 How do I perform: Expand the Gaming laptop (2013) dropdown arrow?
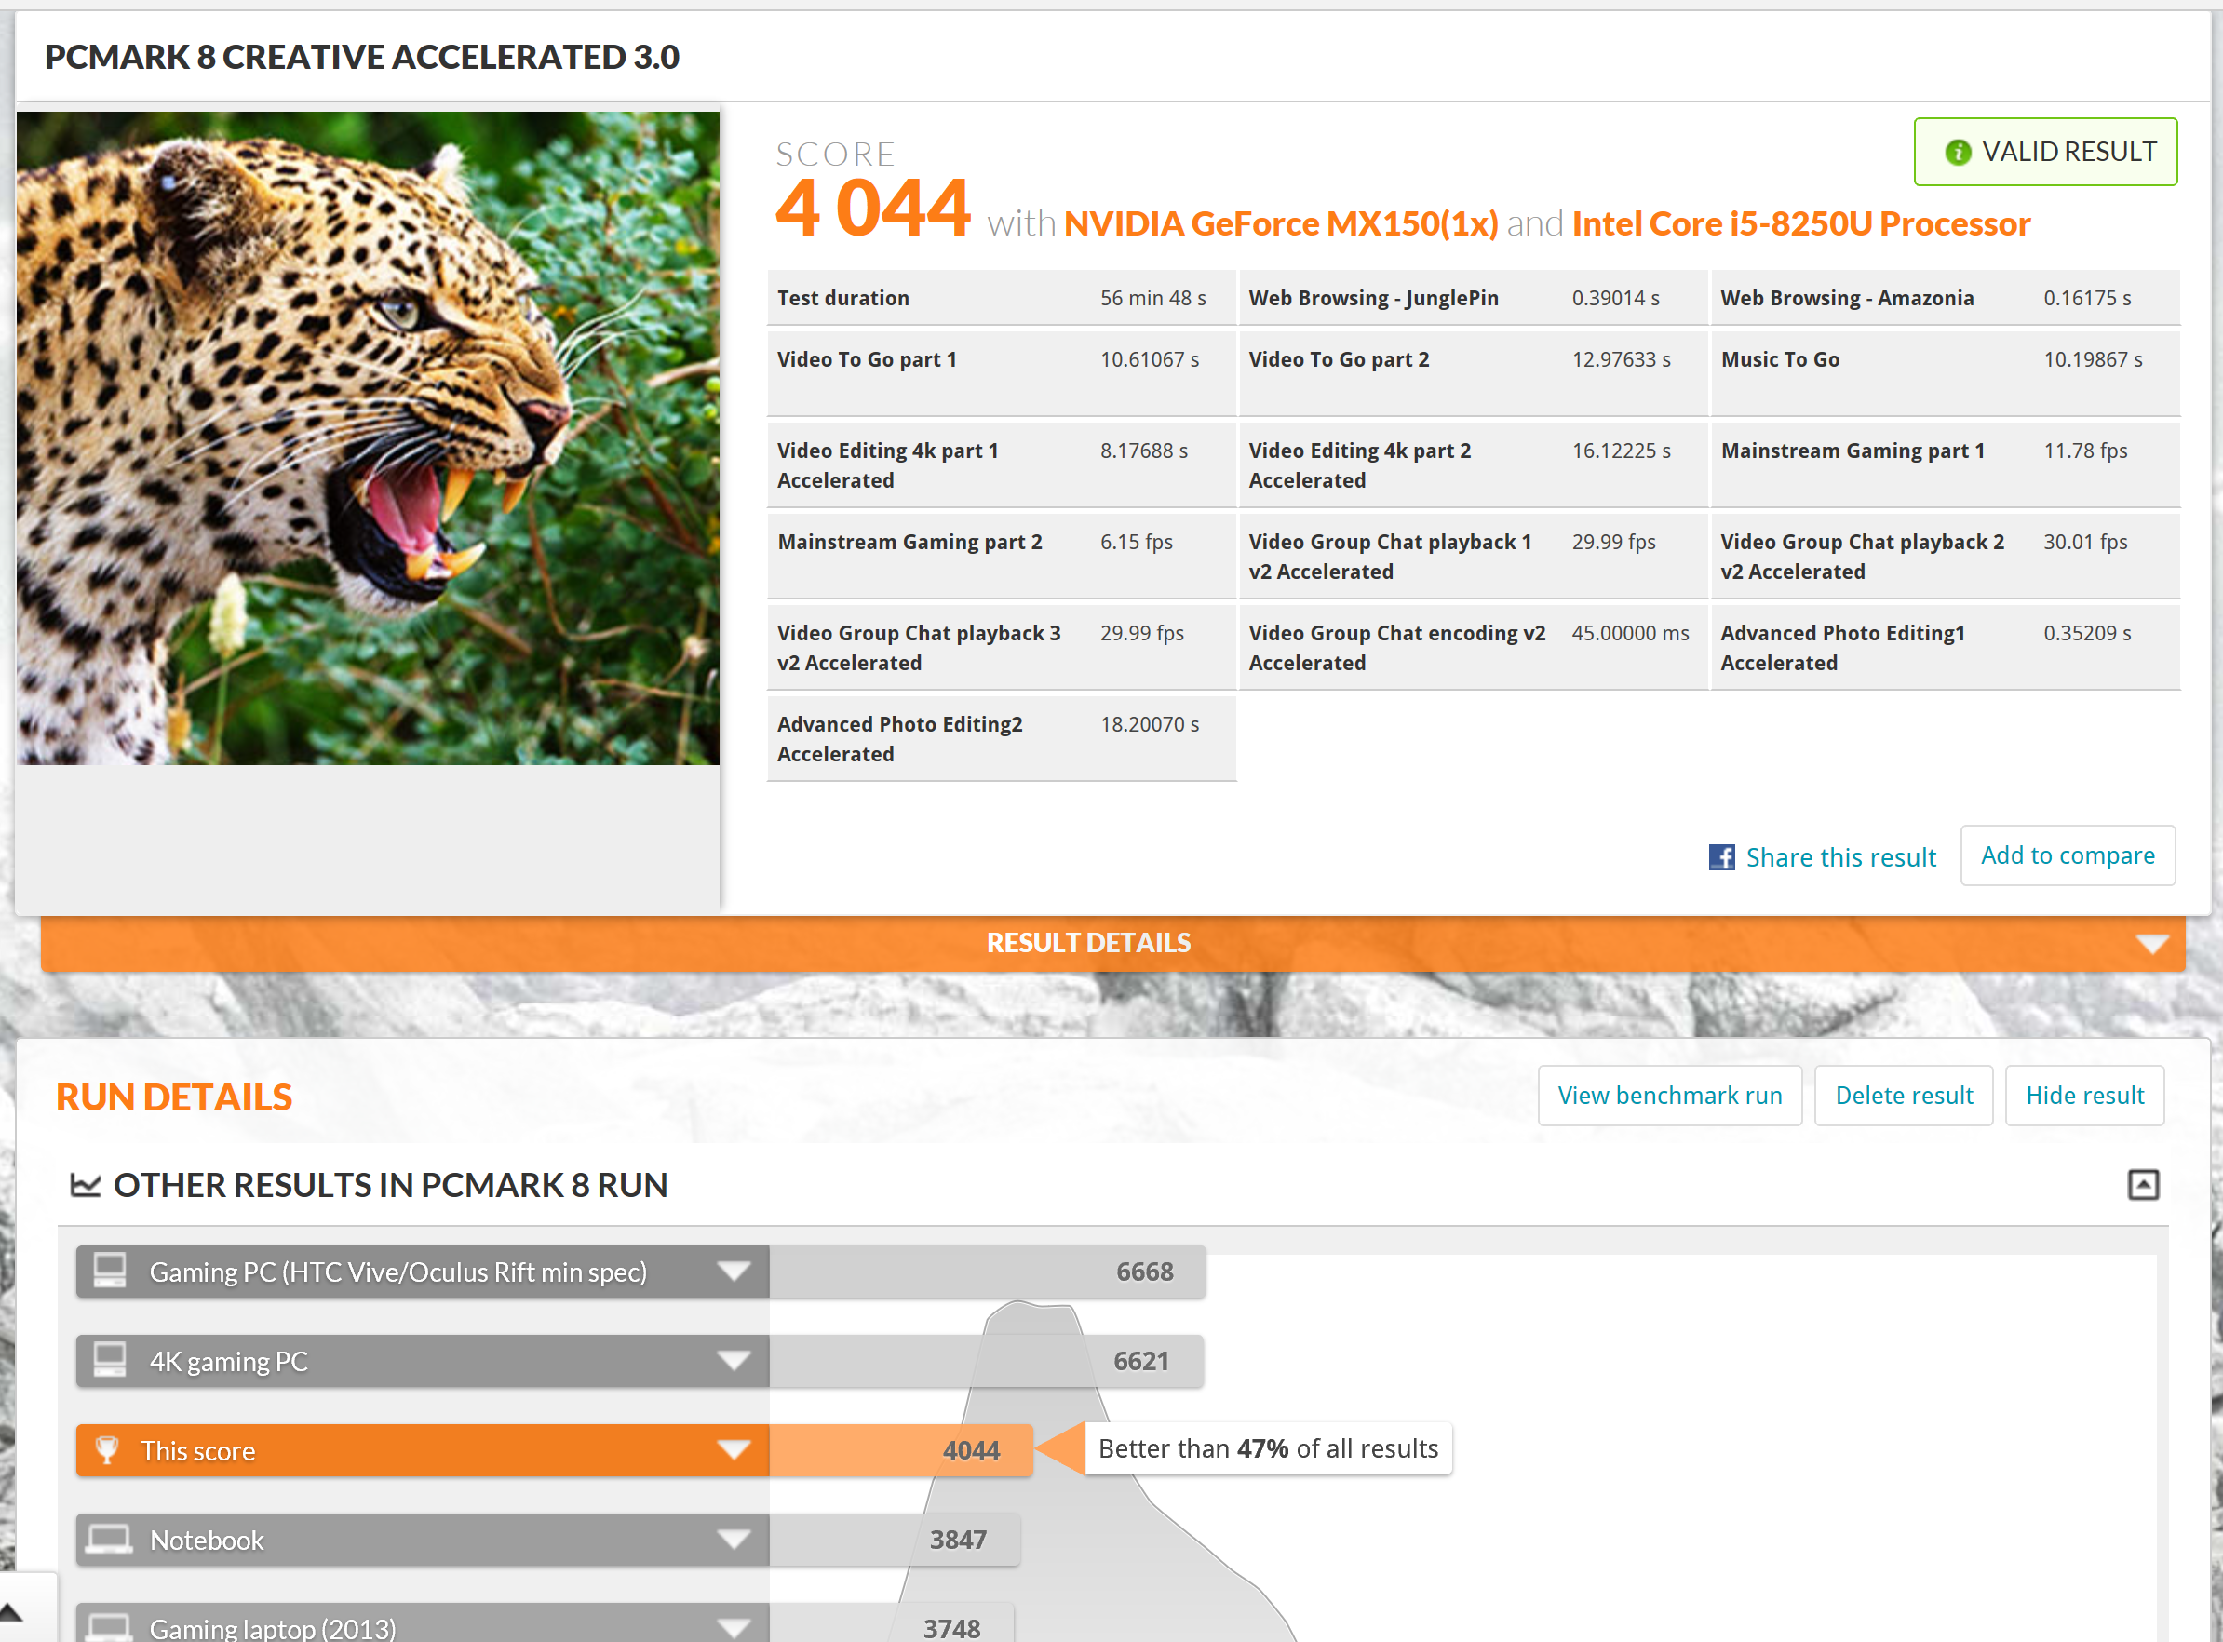point(734,1628)
